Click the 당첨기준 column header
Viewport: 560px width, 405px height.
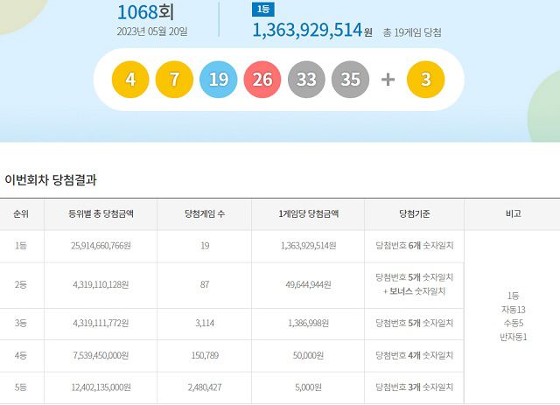(x=413, y=213)
